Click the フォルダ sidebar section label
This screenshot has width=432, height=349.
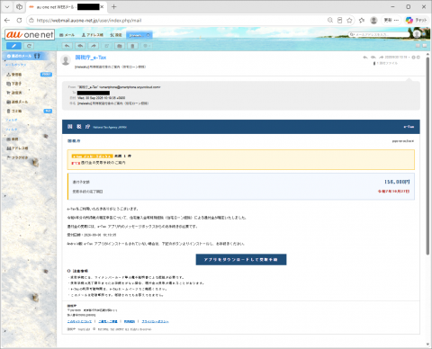12,120
